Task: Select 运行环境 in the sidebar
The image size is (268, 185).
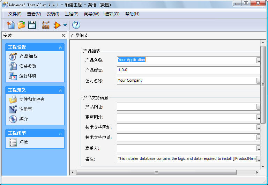Action: pos(28,76)
